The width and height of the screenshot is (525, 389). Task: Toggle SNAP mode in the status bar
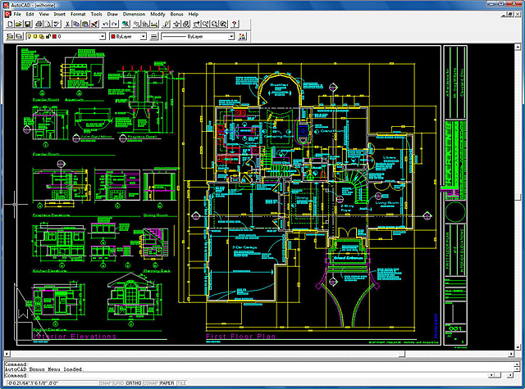tap(106, 383)
